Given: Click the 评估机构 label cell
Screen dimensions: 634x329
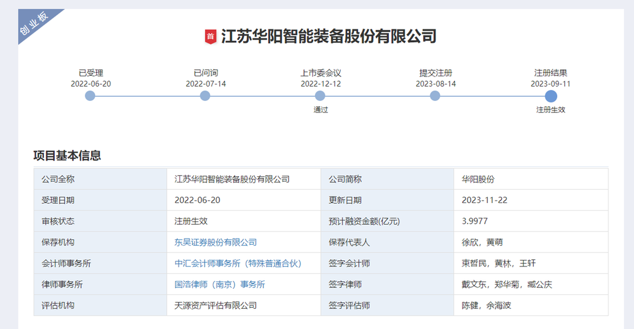Looking at the screenshot, I should [100, 305].
